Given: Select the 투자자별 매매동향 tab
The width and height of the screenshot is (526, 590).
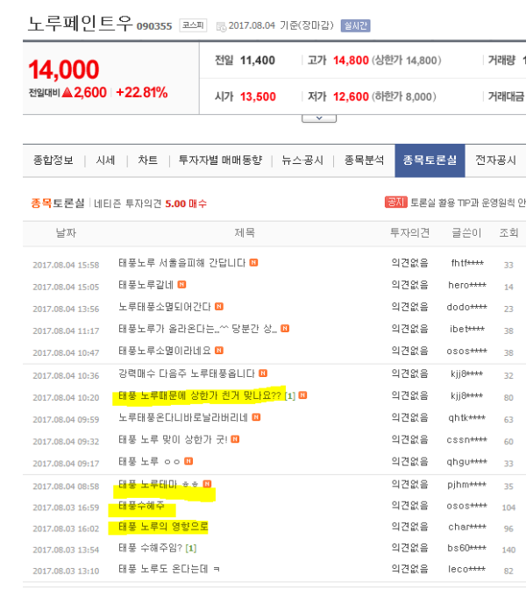Looking at the screenshot, I should (220, 160).
